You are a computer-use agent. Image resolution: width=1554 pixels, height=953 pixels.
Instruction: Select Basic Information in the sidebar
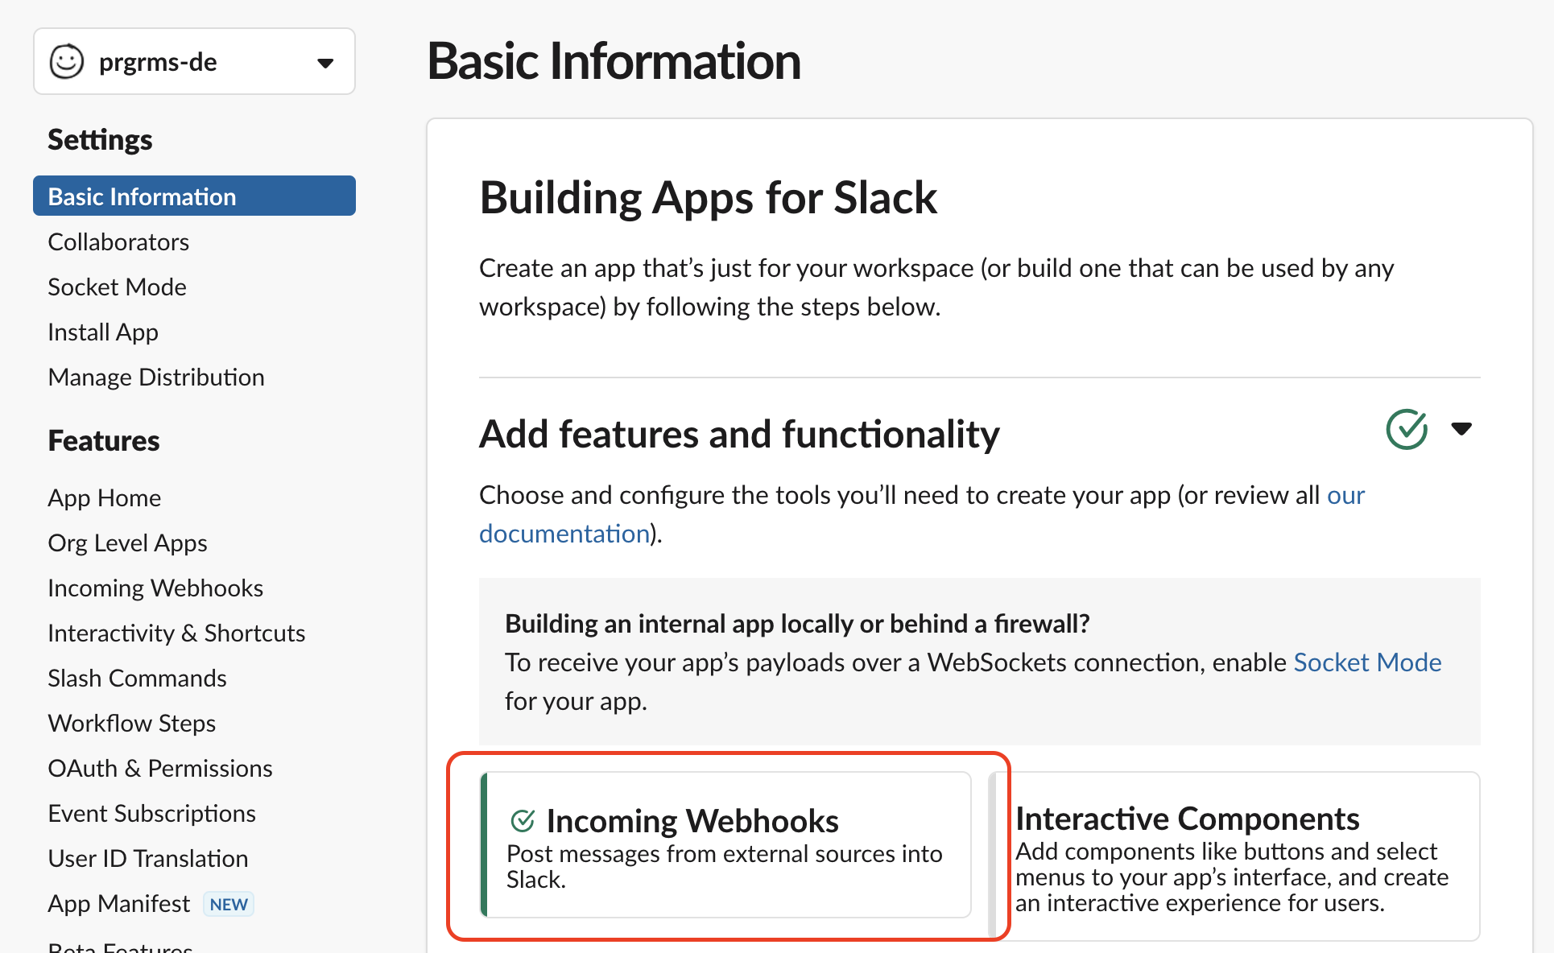pos(194,196)
